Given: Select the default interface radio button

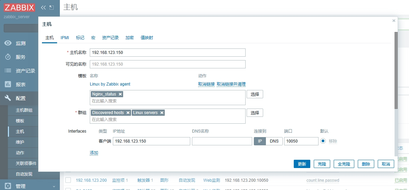Looking at the screenshot, I should (x=323, y=141).
